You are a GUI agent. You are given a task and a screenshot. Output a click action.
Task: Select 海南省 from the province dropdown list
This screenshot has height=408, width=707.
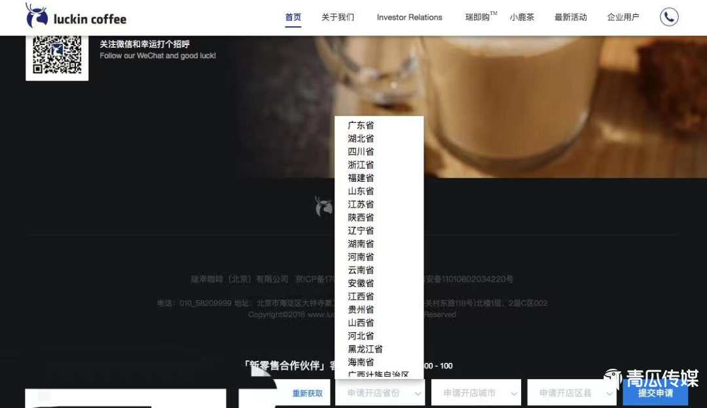360,362
